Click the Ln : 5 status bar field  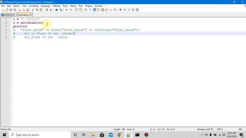[x=153, y=130]
